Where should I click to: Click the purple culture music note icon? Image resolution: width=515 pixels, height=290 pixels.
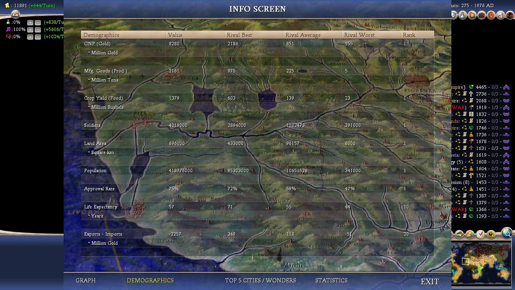8,29
